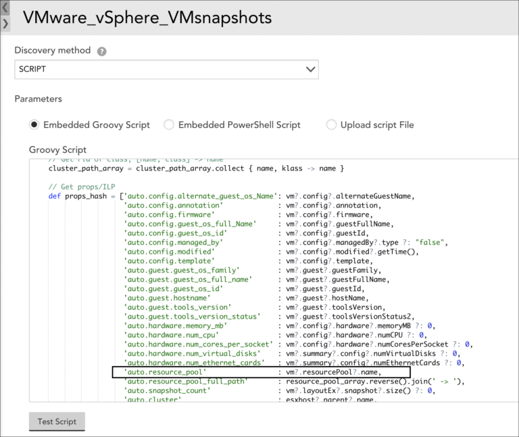
Task: Click the 'auto.config.annotation' line
Action: 253,206
